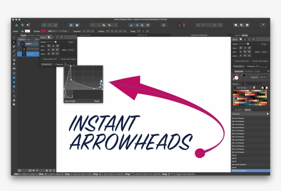This screenshot has height=191, width=281.
Task: Click the Reset pressure button
Action: pos(97,101)
